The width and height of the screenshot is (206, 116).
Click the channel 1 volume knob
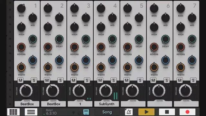pyautogui.click(x=26, y=91)
